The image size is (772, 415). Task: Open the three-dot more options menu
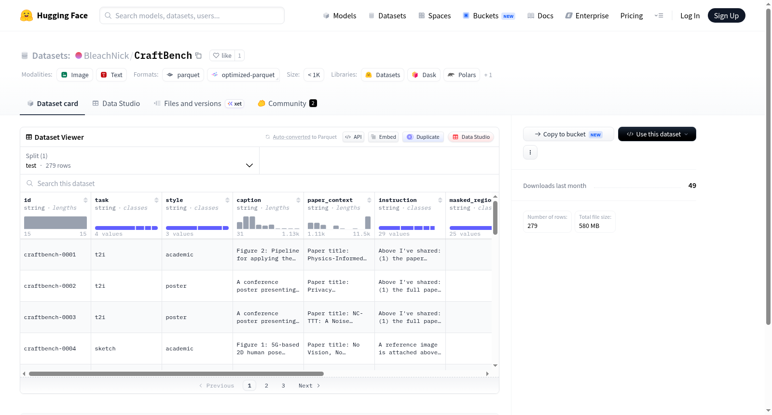530,152
